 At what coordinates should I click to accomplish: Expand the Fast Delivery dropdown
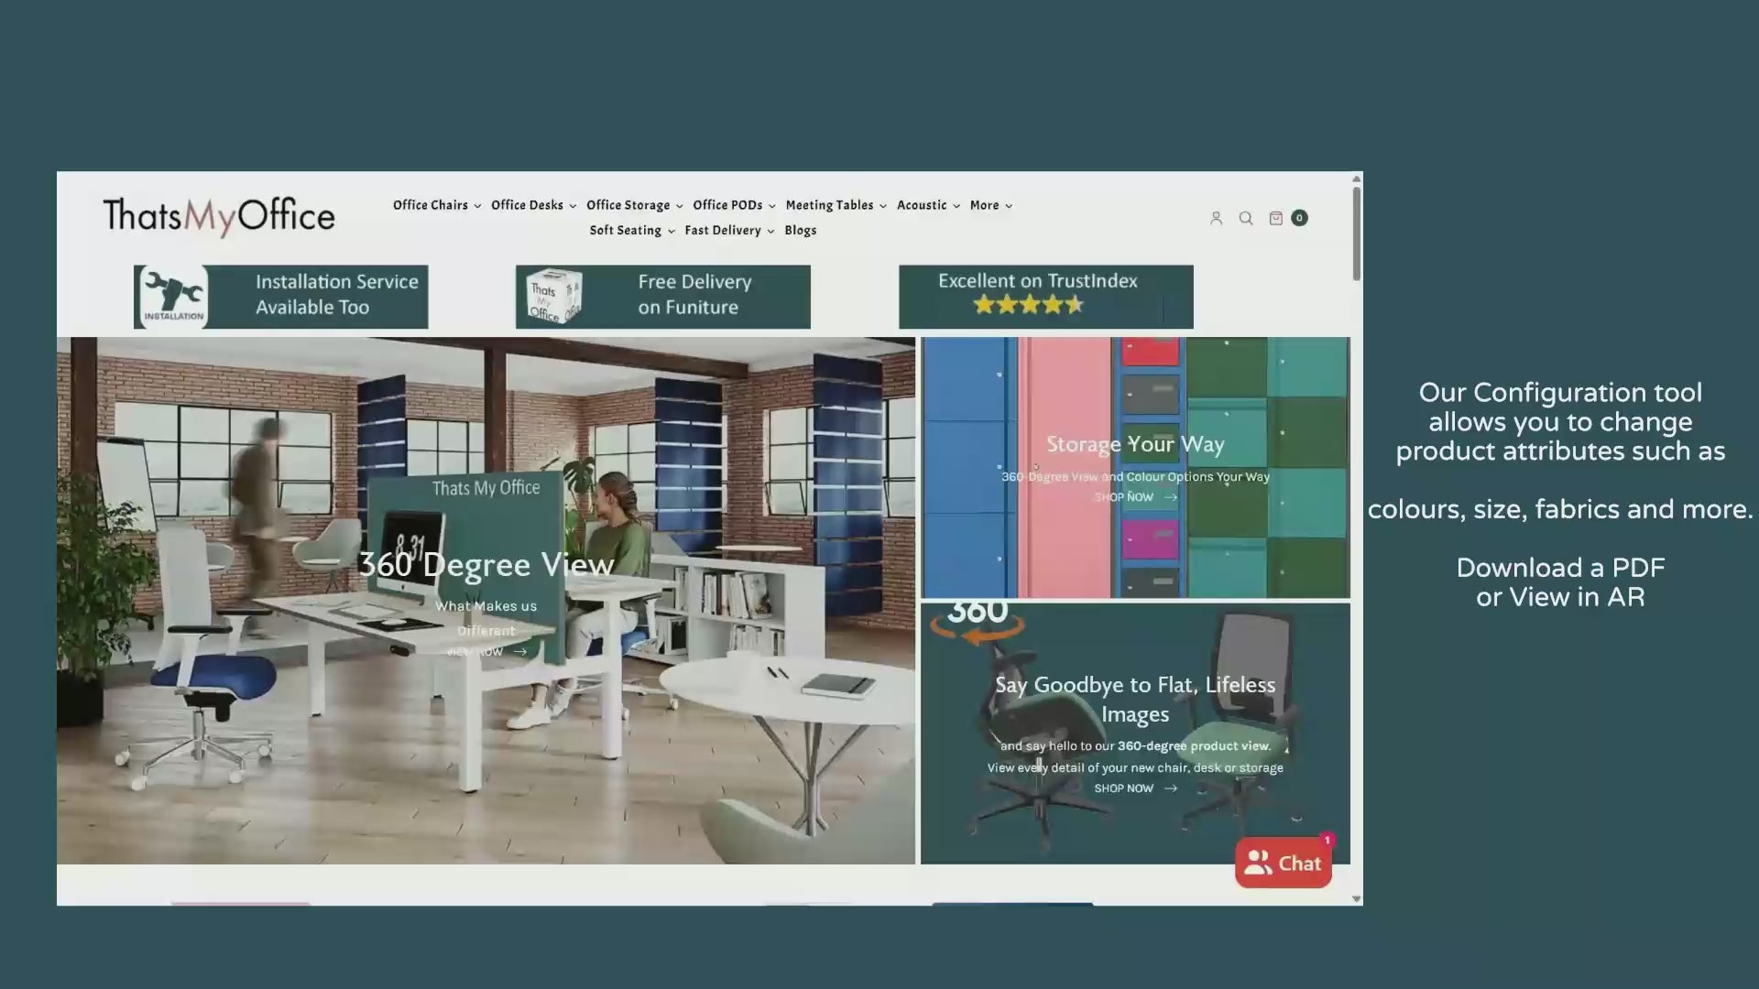point(729,231)
